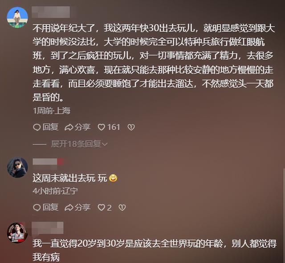285x263 pixels.
Task: Click the 1周前·上海 timestamp
Action: click(52, 111)
